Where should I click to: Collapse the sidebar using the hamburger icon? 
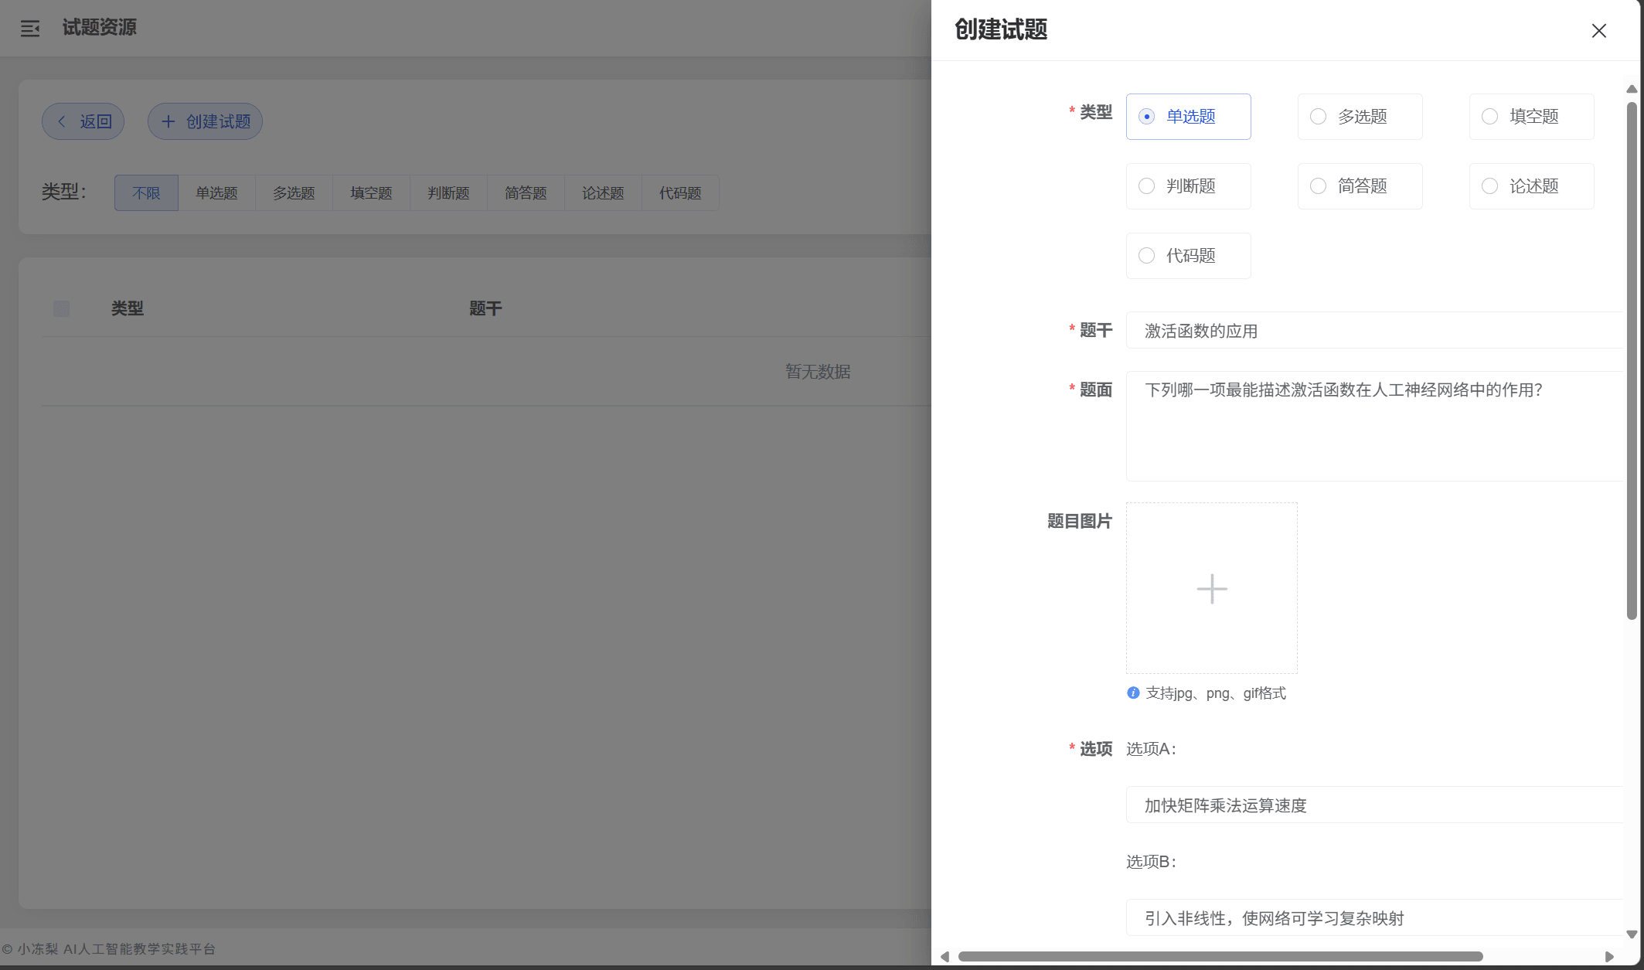[30, 29]
